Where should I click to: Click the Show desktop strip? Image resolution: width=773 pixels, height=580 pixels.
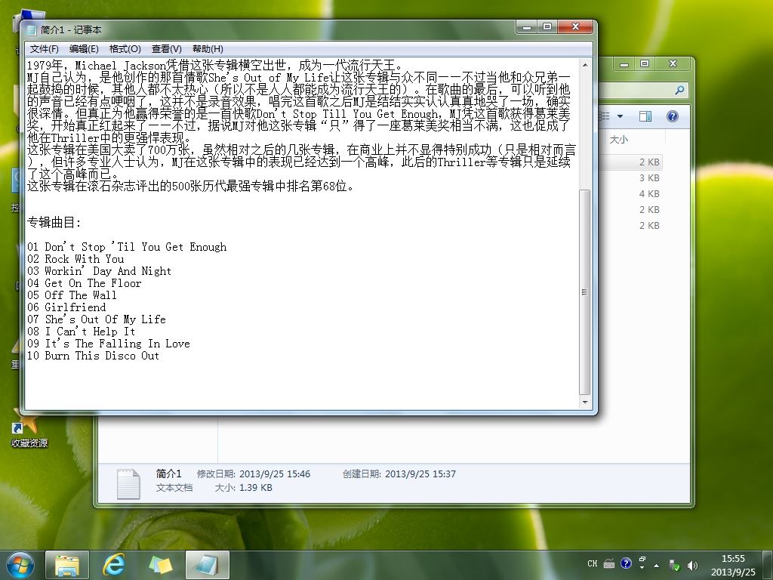[768, 565]
